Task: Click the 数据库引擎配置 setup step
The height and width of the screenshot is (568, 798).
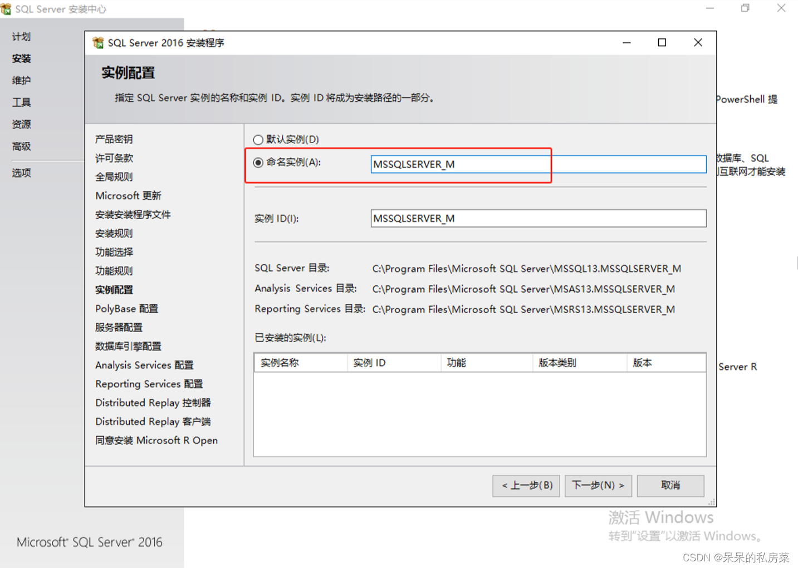Action: point(128,346)
